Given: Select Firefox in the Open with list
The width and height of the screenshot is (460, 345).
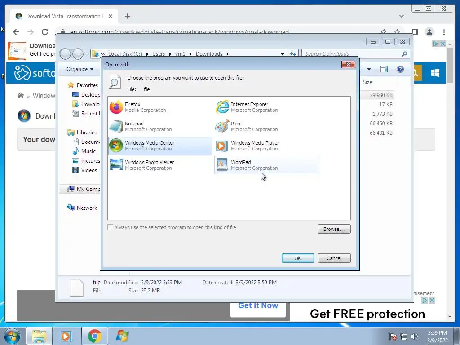Looking at the screenshot, I should pos(160,107).
